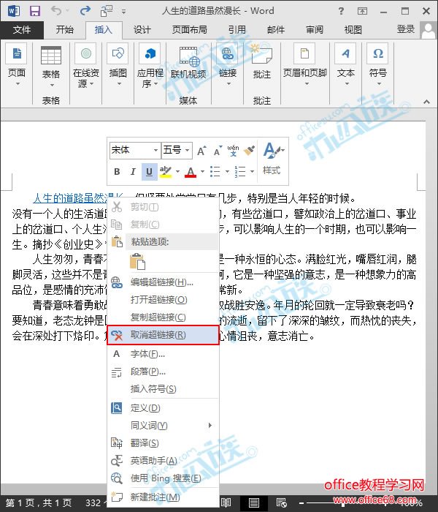Open the 符号 symbols icon
This screenshot has height=512, width=438.
[x=377, y=65]
